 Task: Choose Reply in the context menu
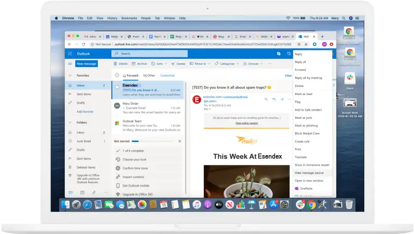[298, 54]
